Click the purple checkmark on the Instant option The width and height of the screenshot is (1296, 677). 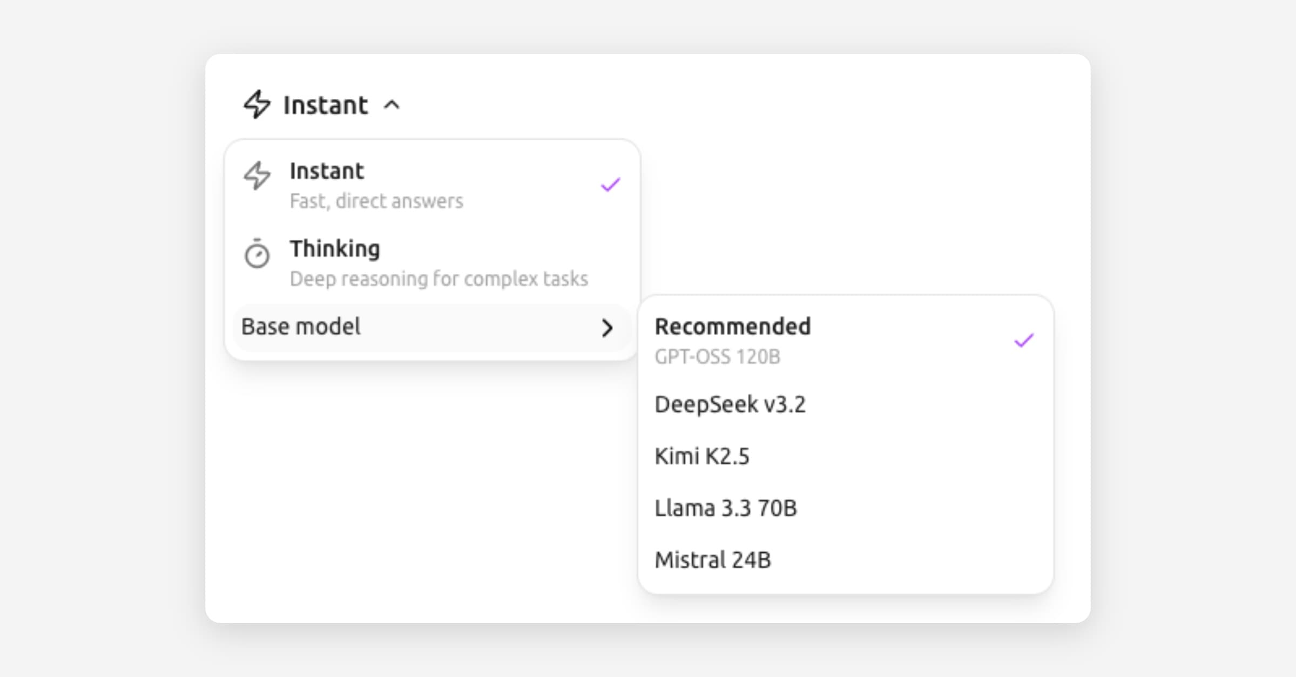click(611, 185)
